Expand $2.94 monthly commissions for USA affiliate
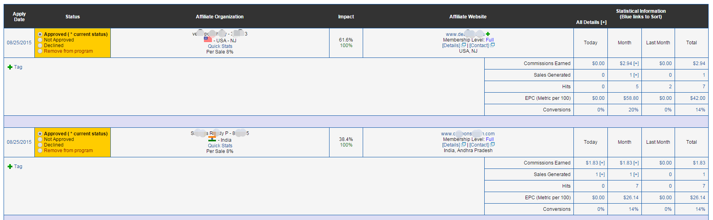The width and height of the screenshot is (713, 220). click(x=636, y=63)
